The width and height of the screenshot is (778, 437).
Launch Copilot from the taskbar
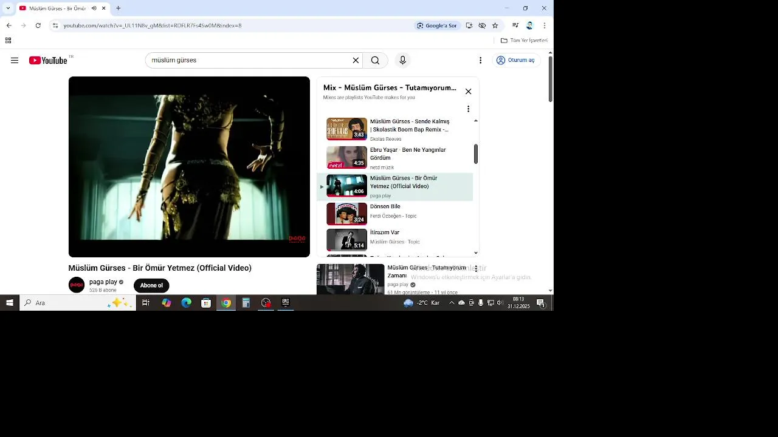point(166,303)
